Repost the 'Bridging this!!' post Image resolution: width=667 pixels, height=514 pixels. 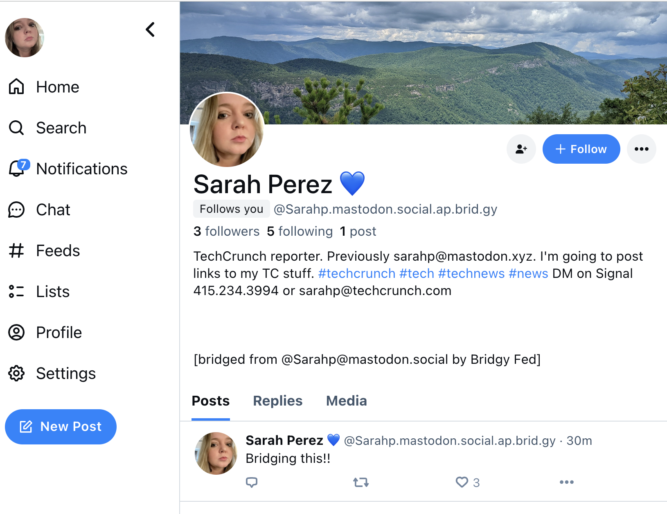[361, 482]
